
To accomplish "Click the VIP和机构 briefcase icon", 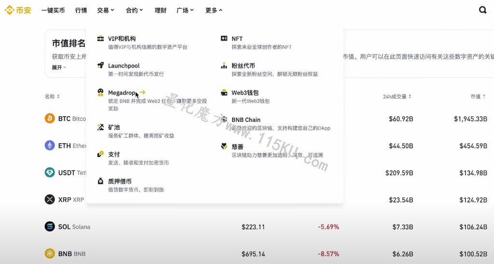I will coord(100,39).
